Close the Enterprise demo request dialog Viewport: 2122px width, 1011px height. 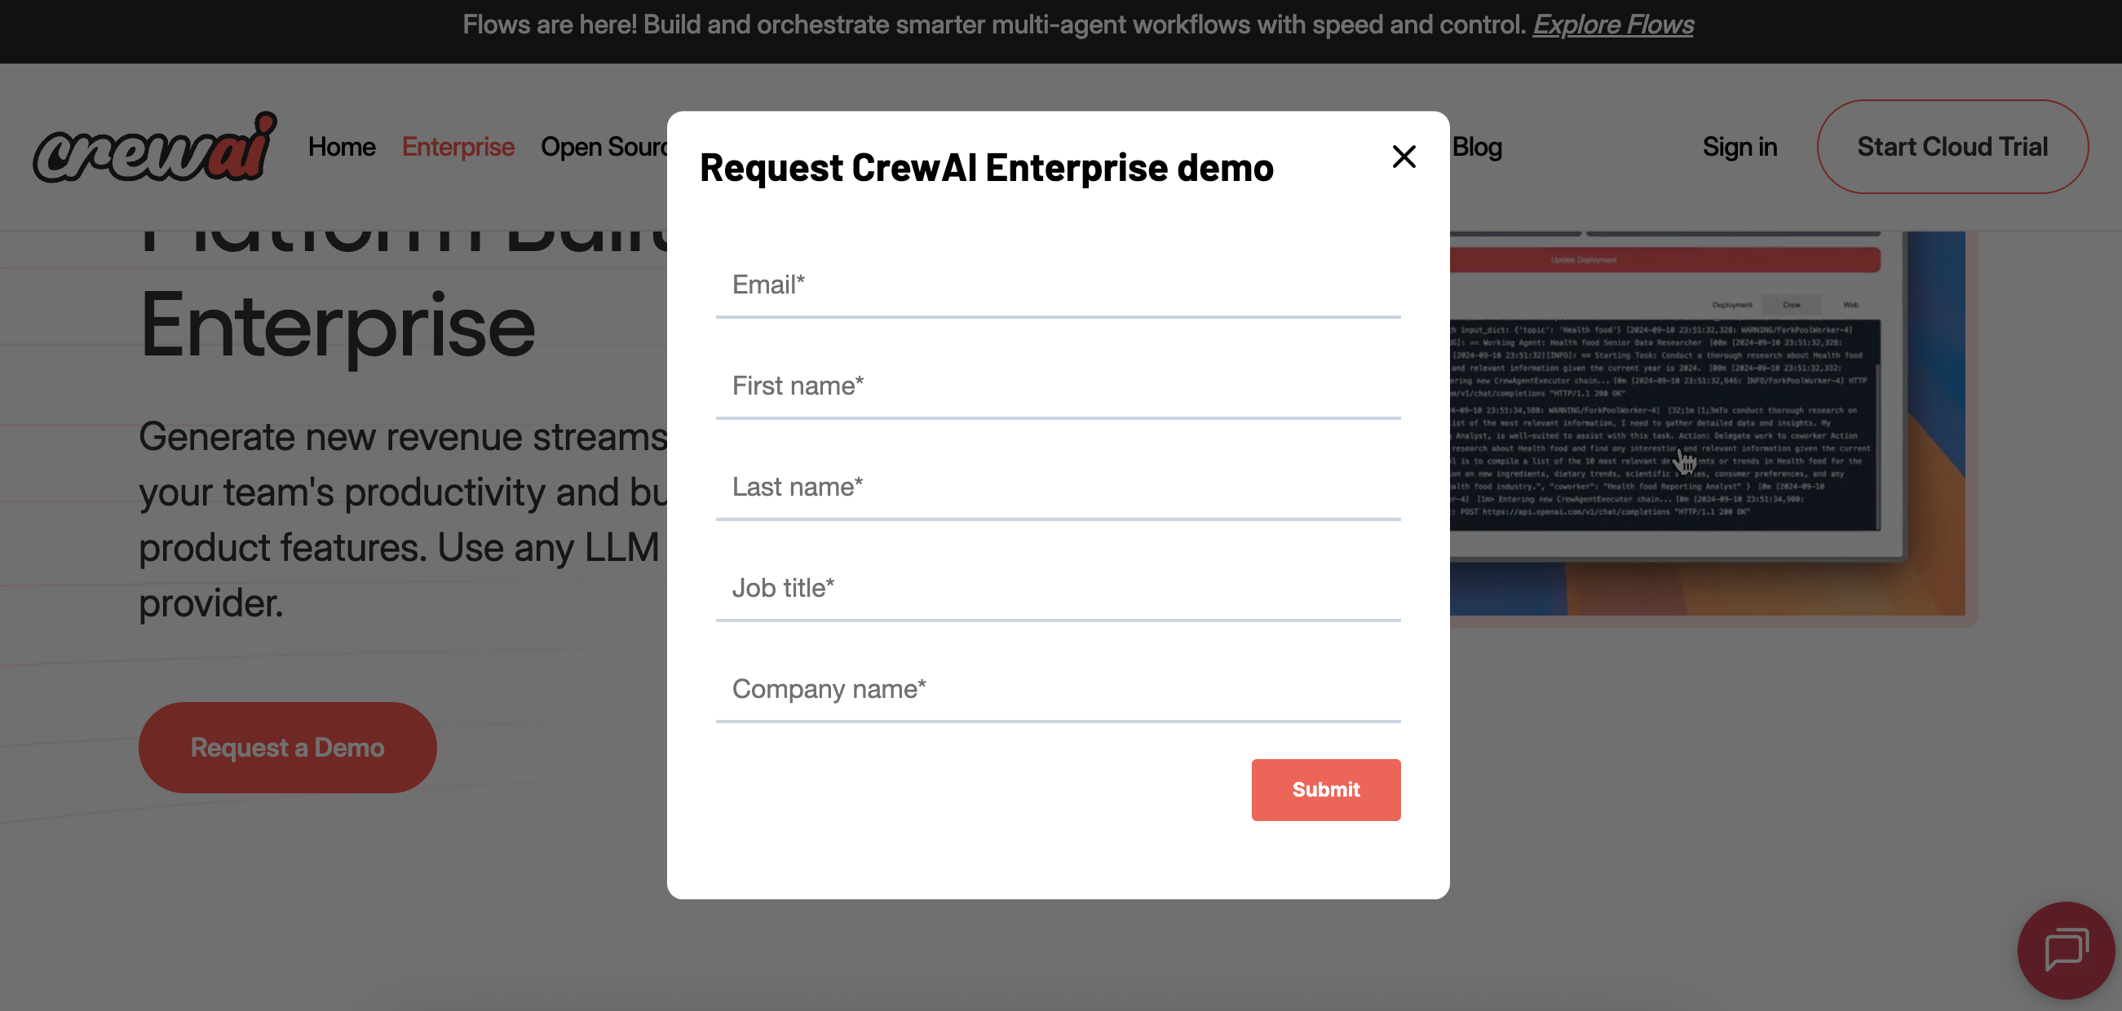pos(1404,157)
